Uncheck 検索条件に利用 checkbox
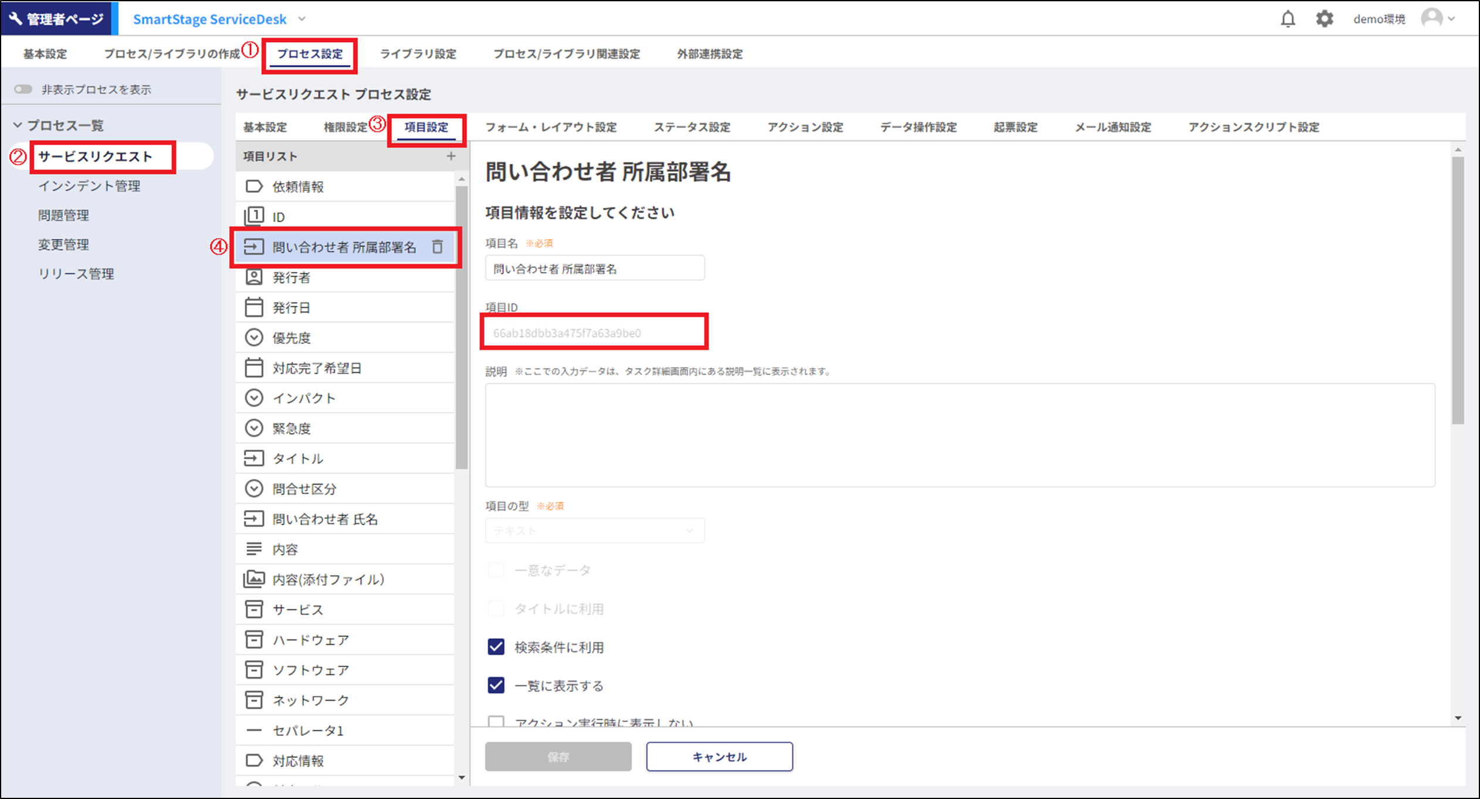The height and width of the screenshot is (799, 1480). point(496,647)
